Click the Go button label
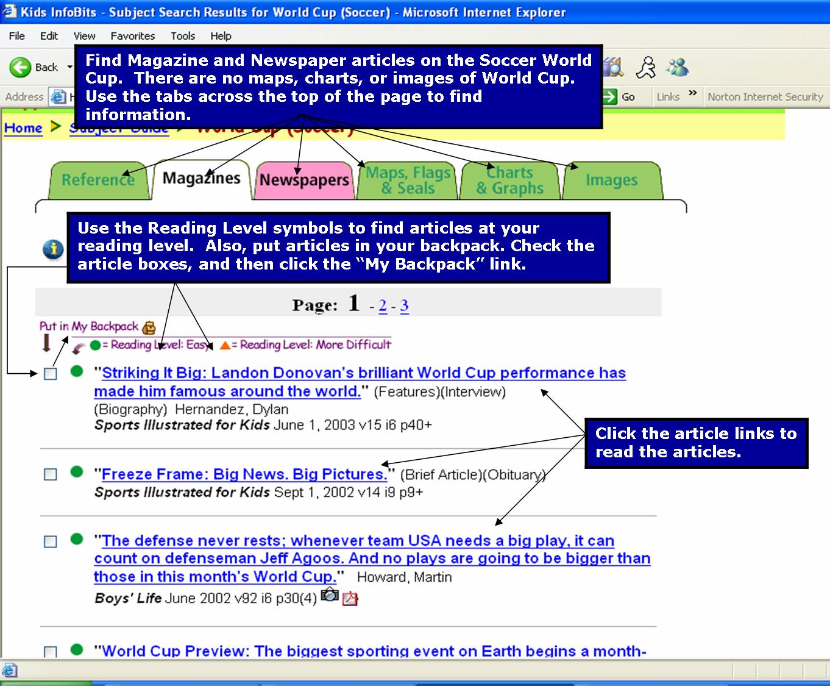 (628, 96)
